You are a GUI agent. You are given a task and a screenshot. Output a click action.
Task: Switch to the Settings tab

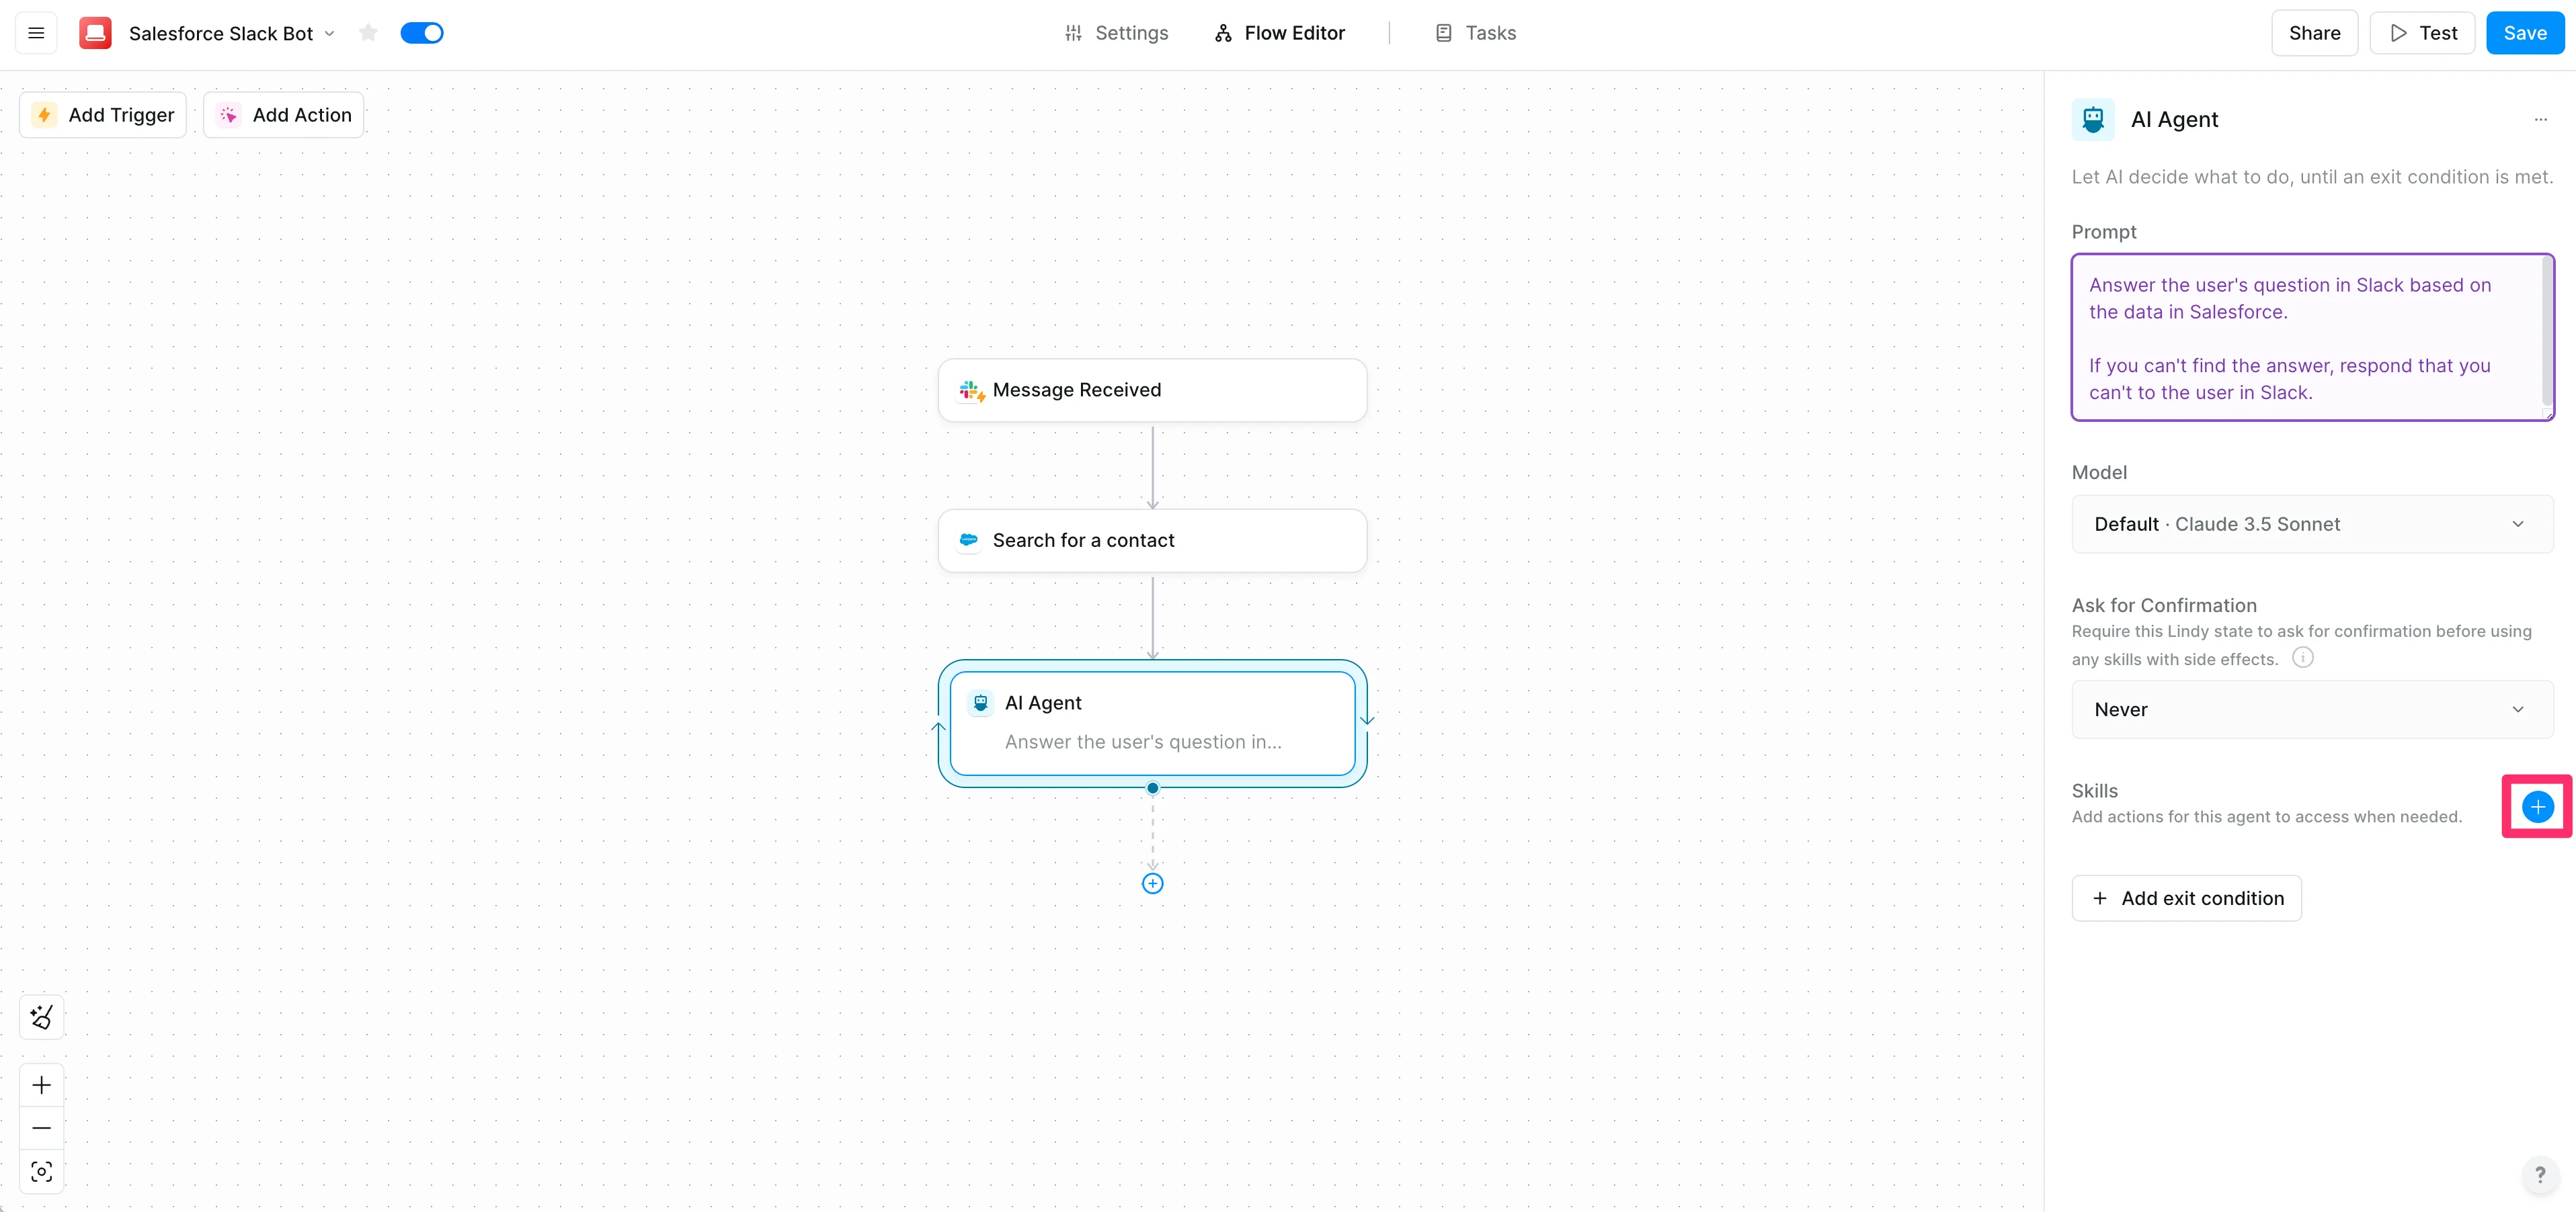[1116, 33]
